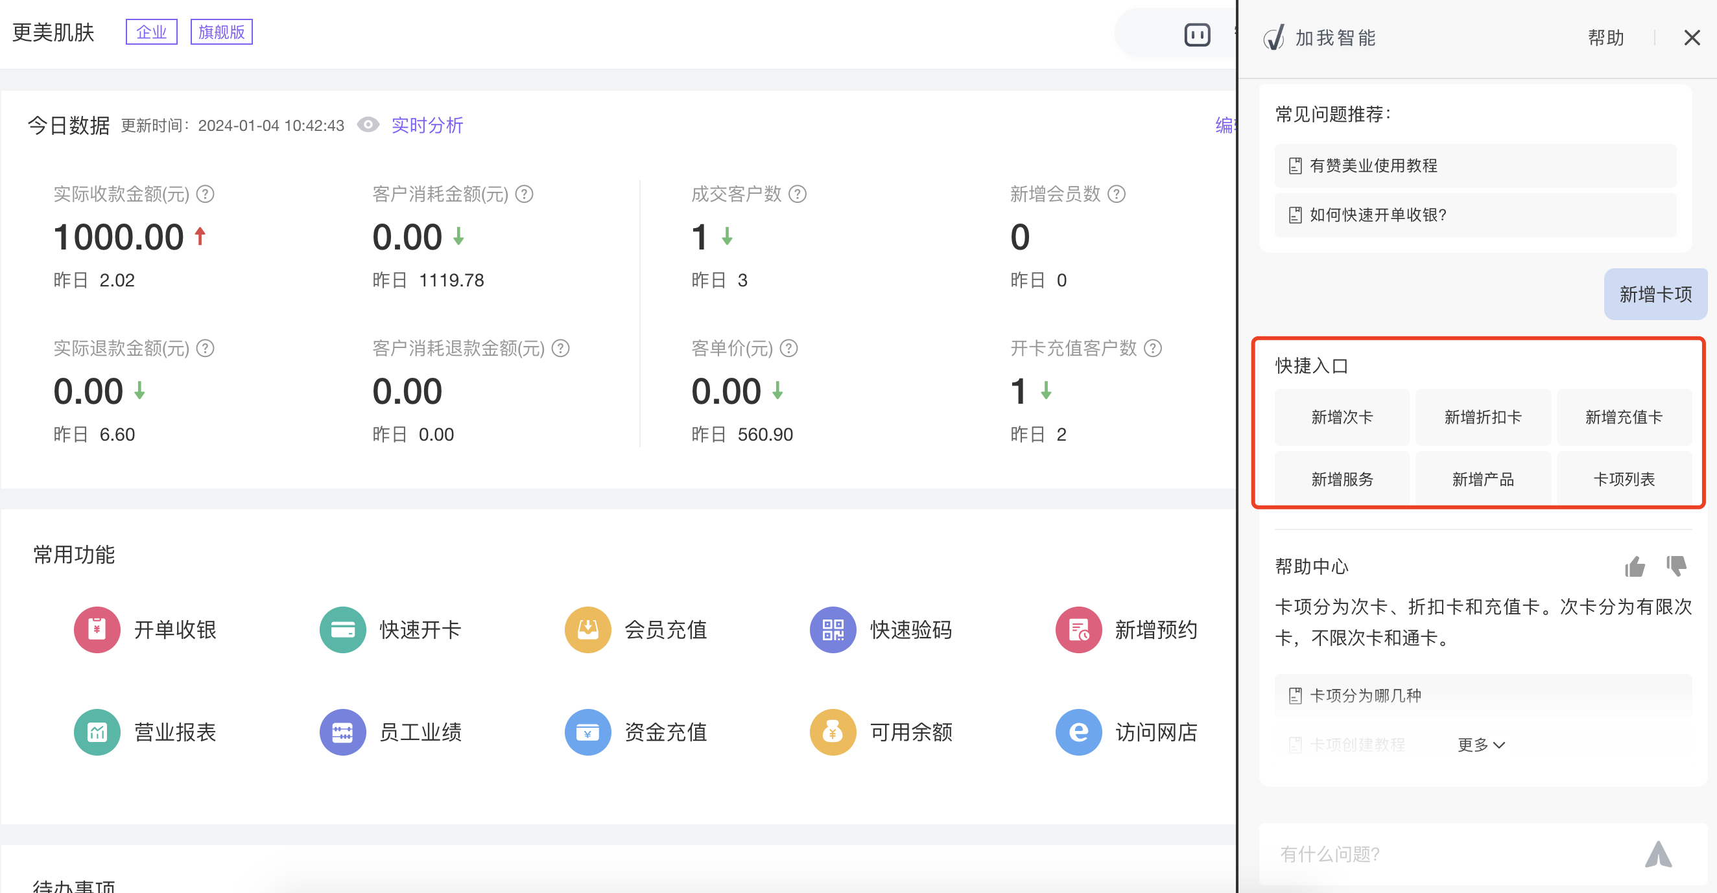This screenshot has width=1717, height=893.
Task: Click the send arrow icon
Action: (x=1659, y=853)
